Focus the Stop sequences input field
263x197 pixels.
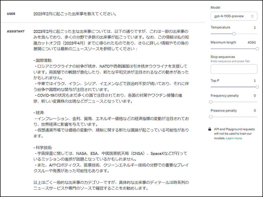234,69
